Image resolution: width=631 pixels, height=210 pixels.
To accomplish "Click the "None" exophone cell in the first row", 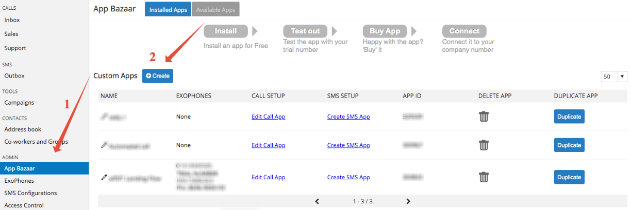I will [x=183, y=117].
